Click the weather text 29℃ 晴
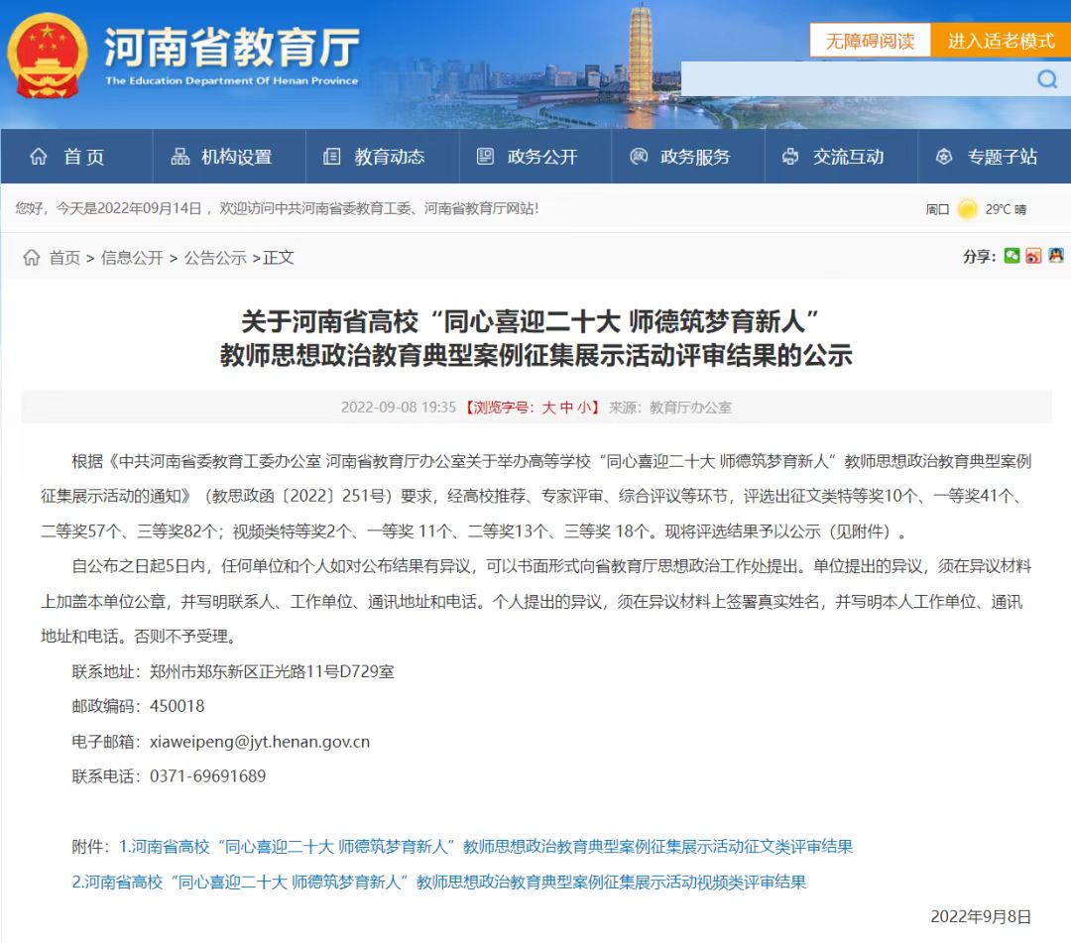 point(1006,209)
